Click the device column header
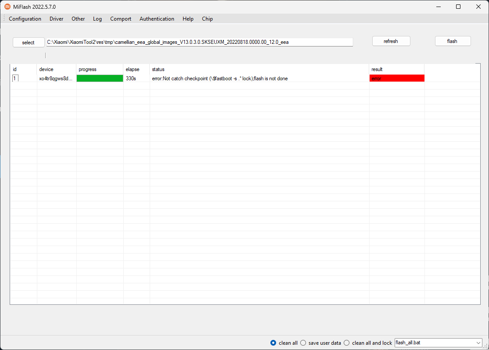 (57, 69)
